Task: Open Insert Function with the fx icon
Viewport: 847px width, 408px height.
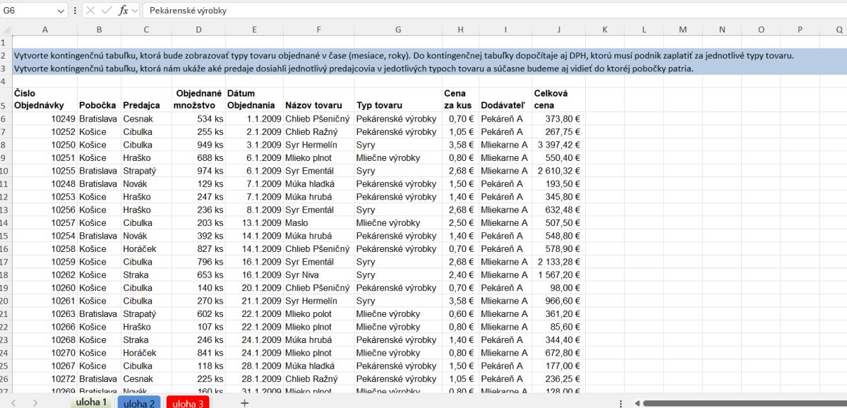Action: point(124,11)
